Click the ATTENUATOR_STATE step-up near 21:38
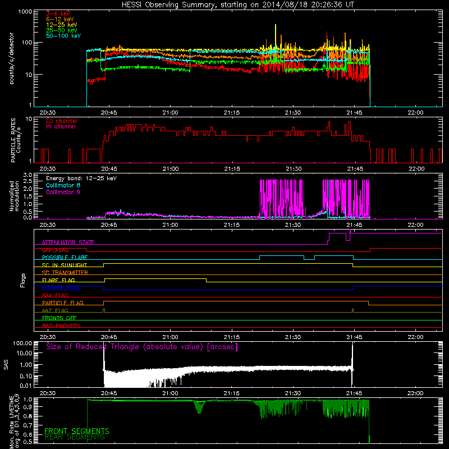 click(x=328, y=239)
